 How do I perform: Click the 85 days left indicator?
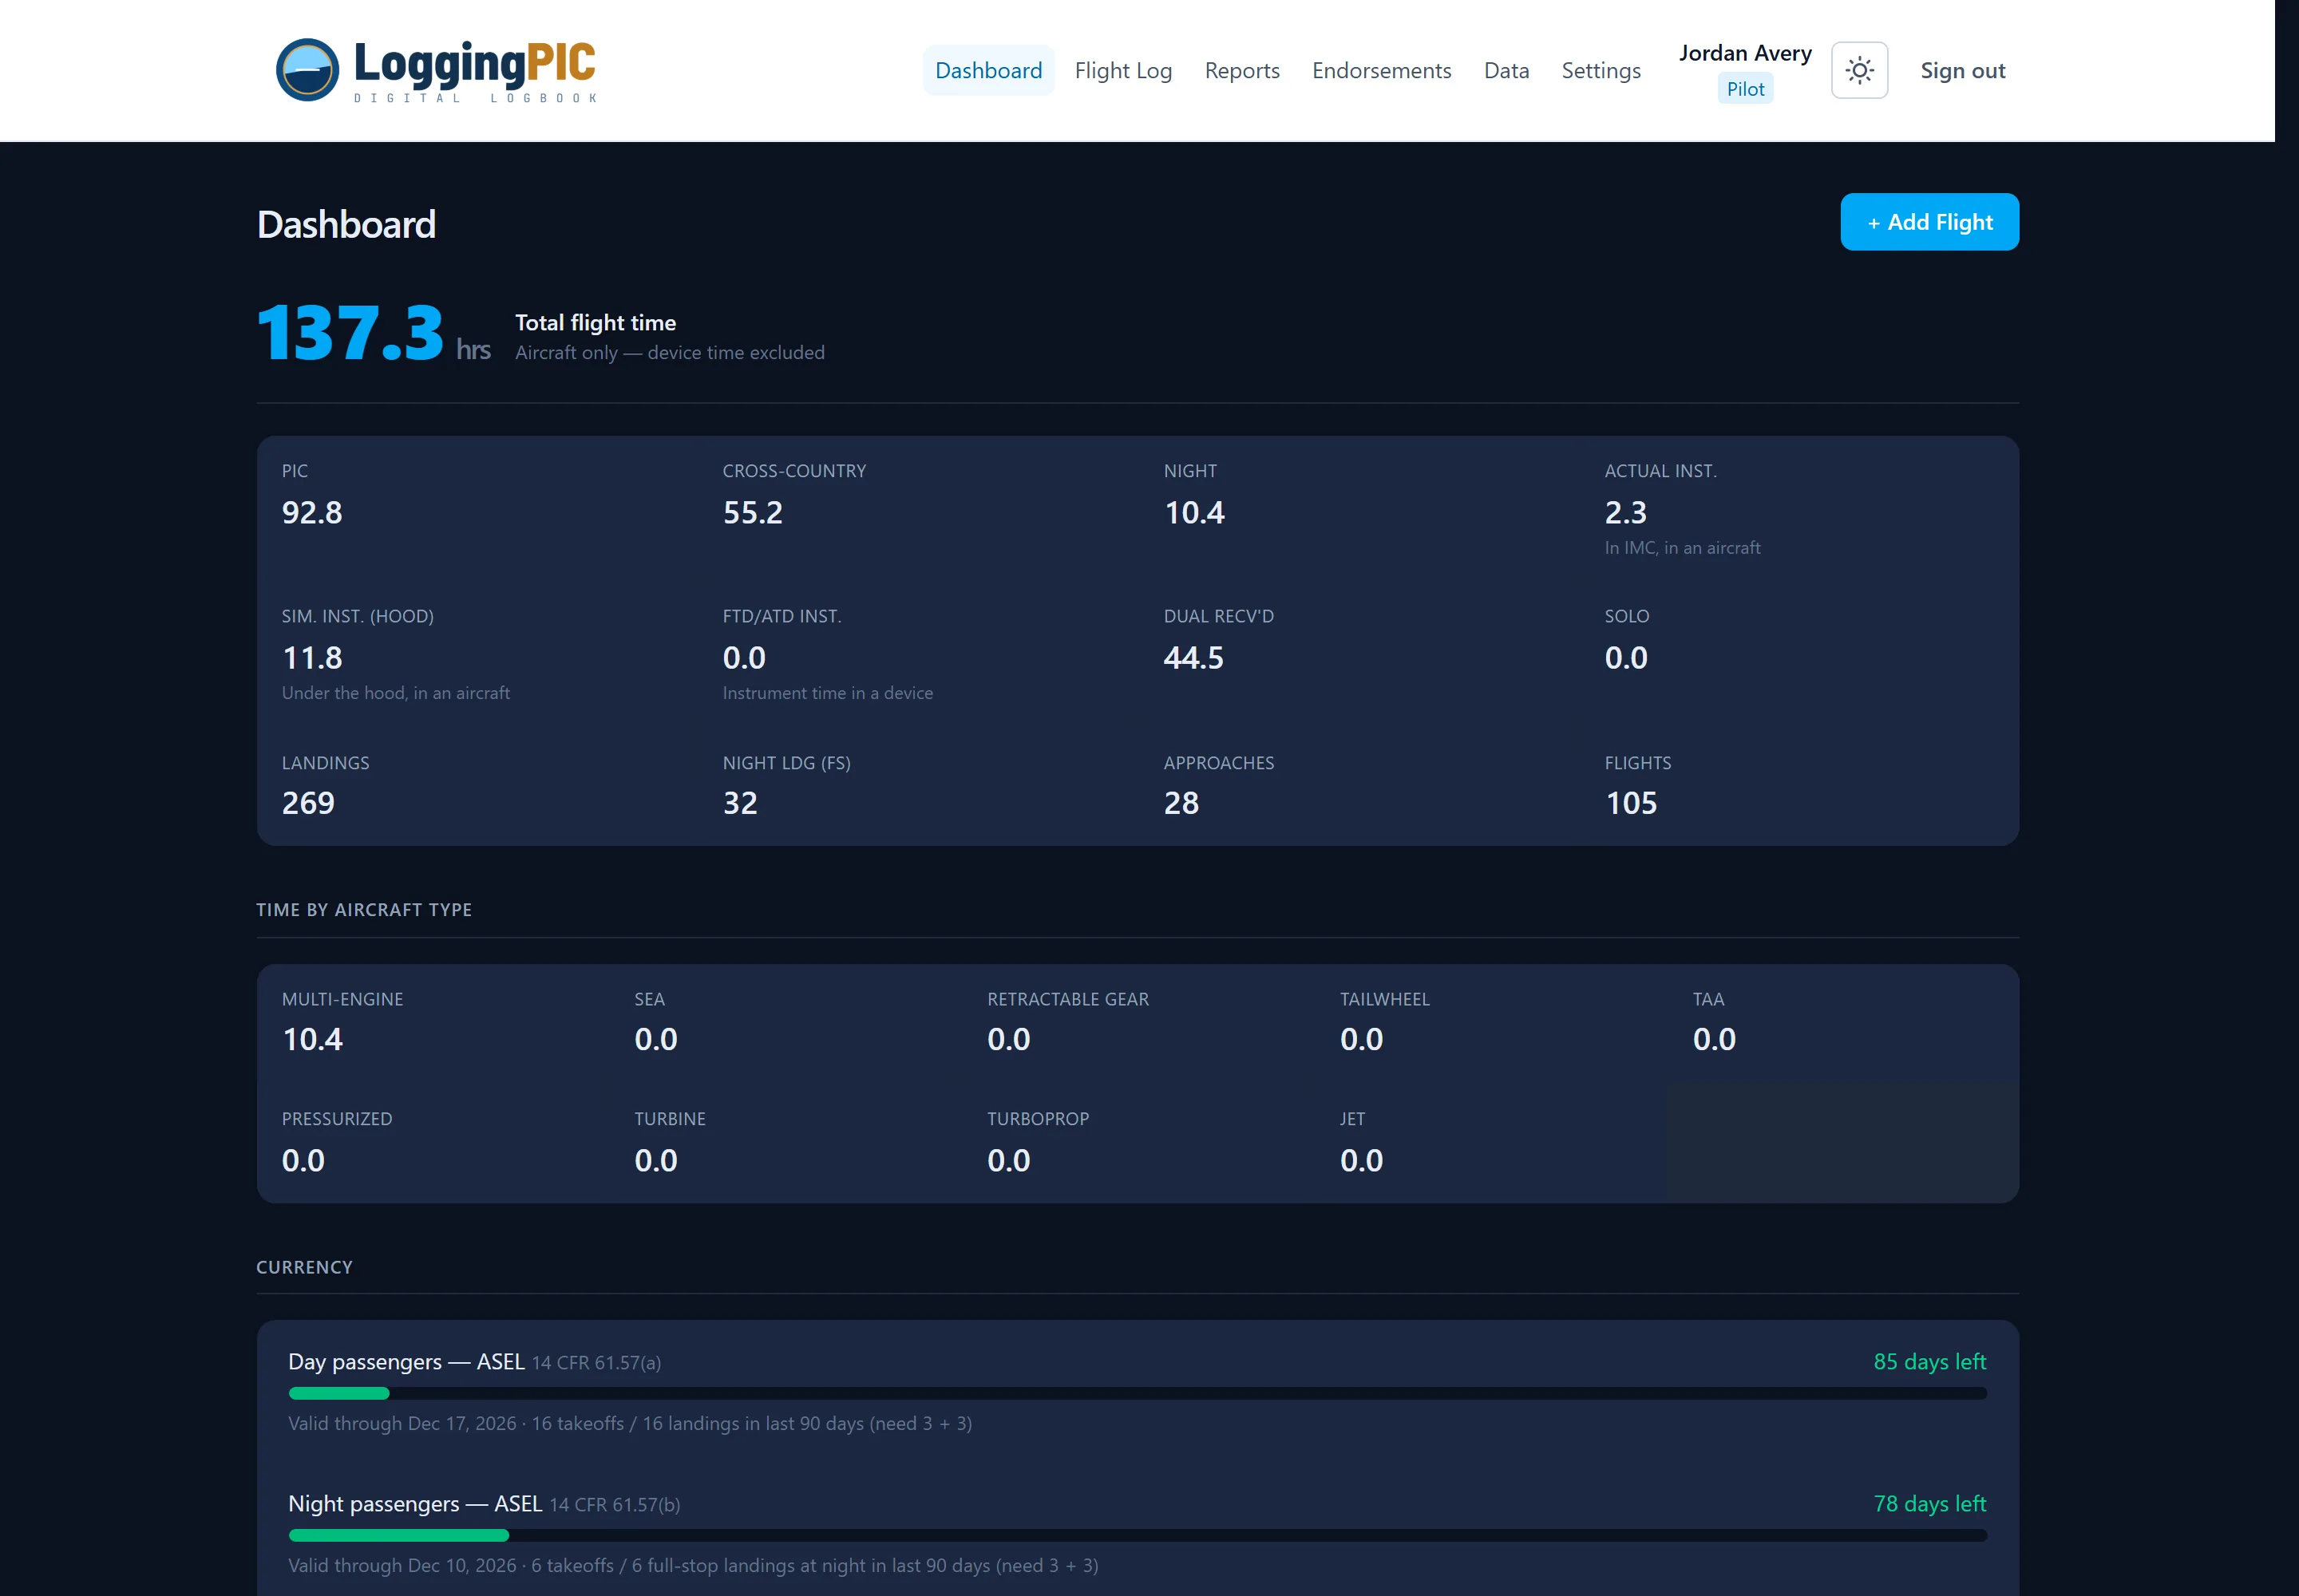click(1929, 1362)
